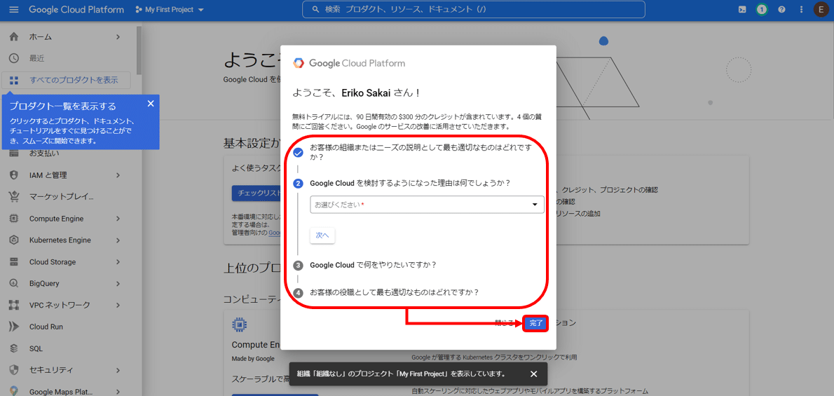Expand the ホーム submenu chevron

click(118, 36)
